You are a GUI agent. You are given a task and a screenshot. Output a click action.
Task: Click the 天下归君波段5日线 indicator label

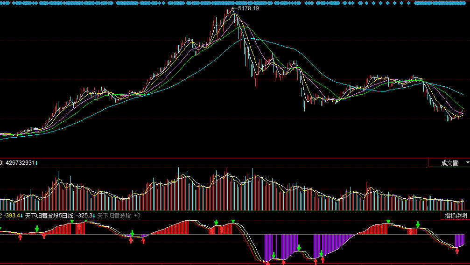49,216
